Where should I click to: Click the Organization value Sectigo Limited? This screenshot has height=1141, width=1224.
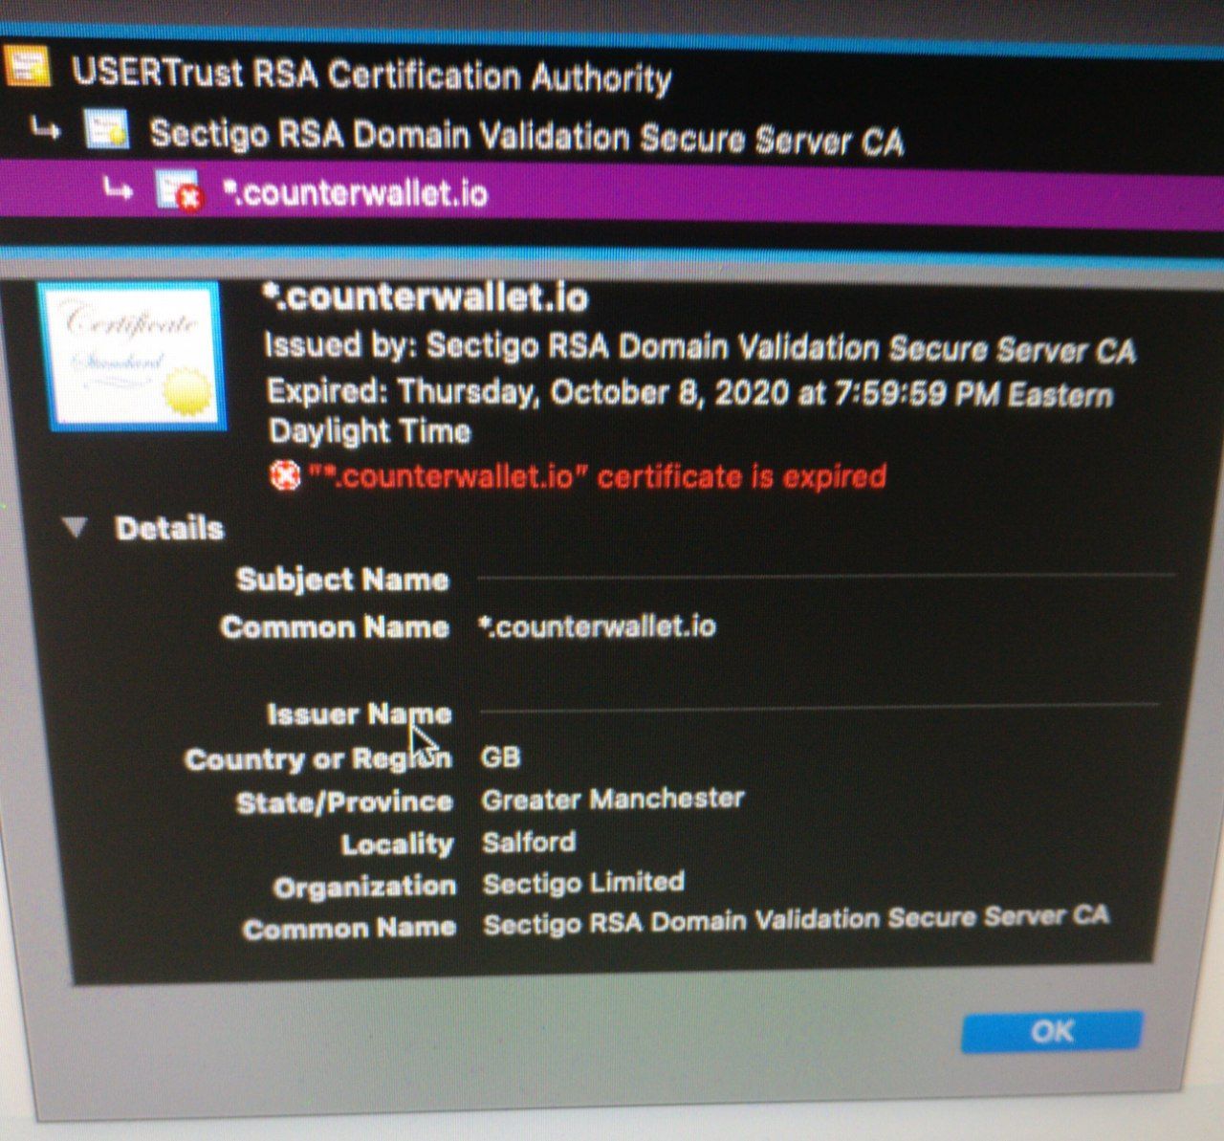583,882
